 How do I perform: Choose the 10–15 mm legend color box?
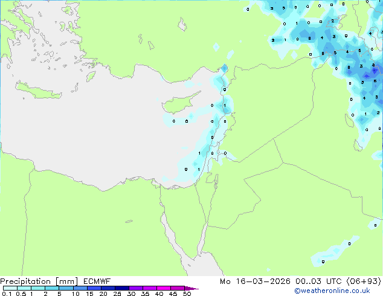[80, 288]
